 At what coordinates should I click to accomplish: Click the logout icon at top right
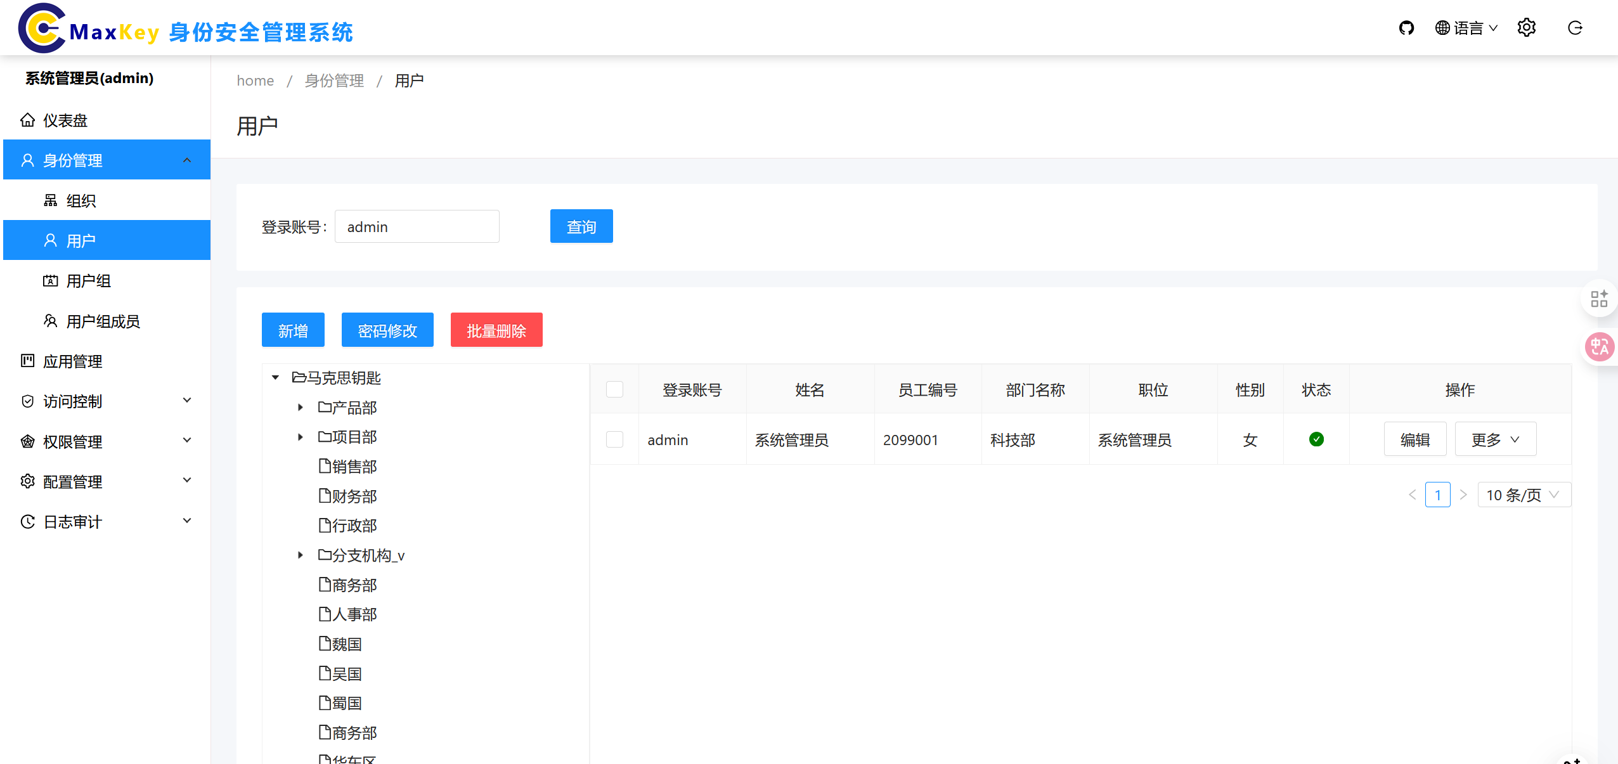[x=1575, y=28]
